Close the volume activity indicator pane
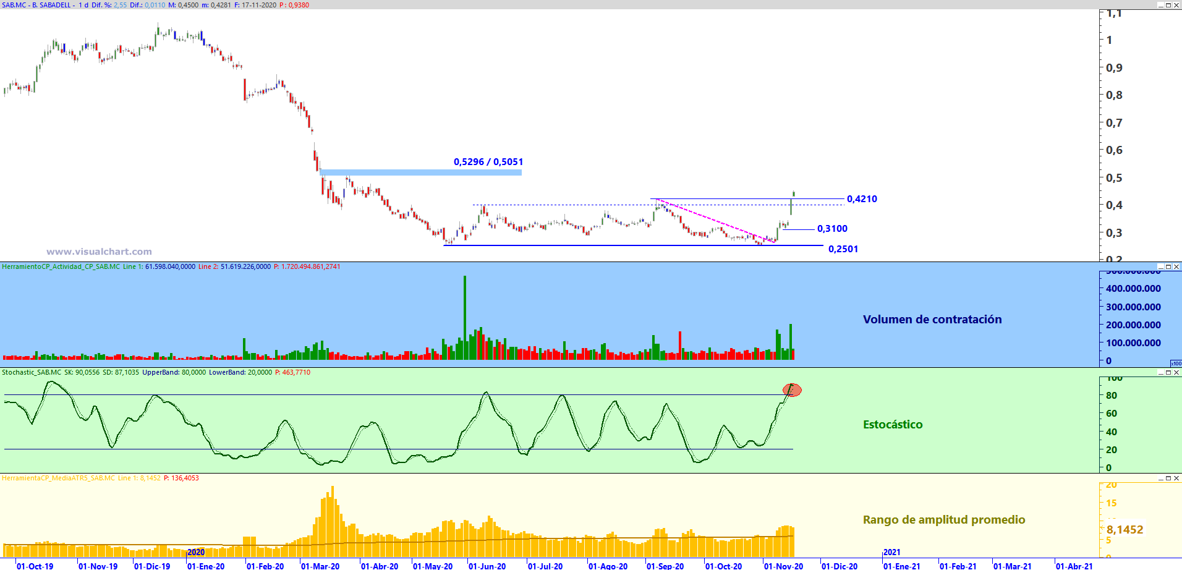This screenshot has height=570, width=1182. (1176, 266)
